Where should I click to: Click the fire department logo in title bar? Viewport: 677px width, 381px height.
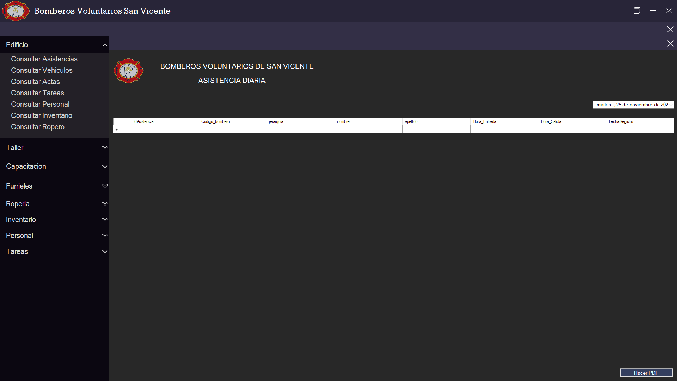coord(16,11)
